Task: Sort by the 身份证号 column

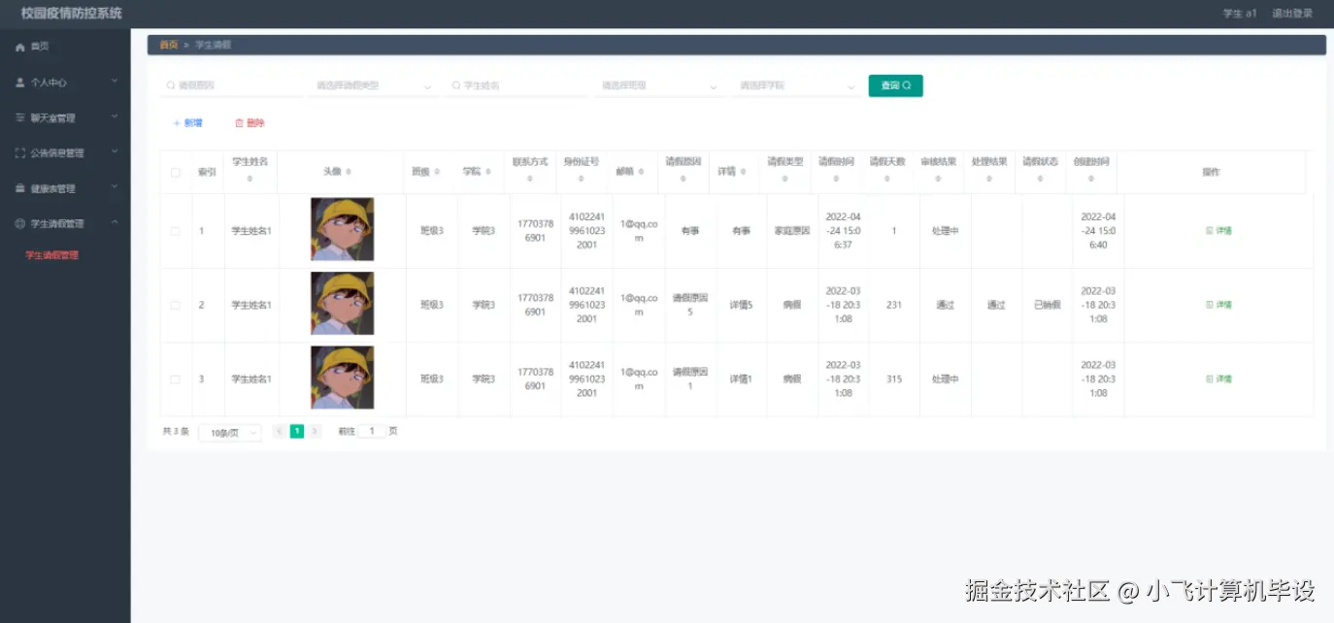Action: pyautogui.click(x=582, y=180)
